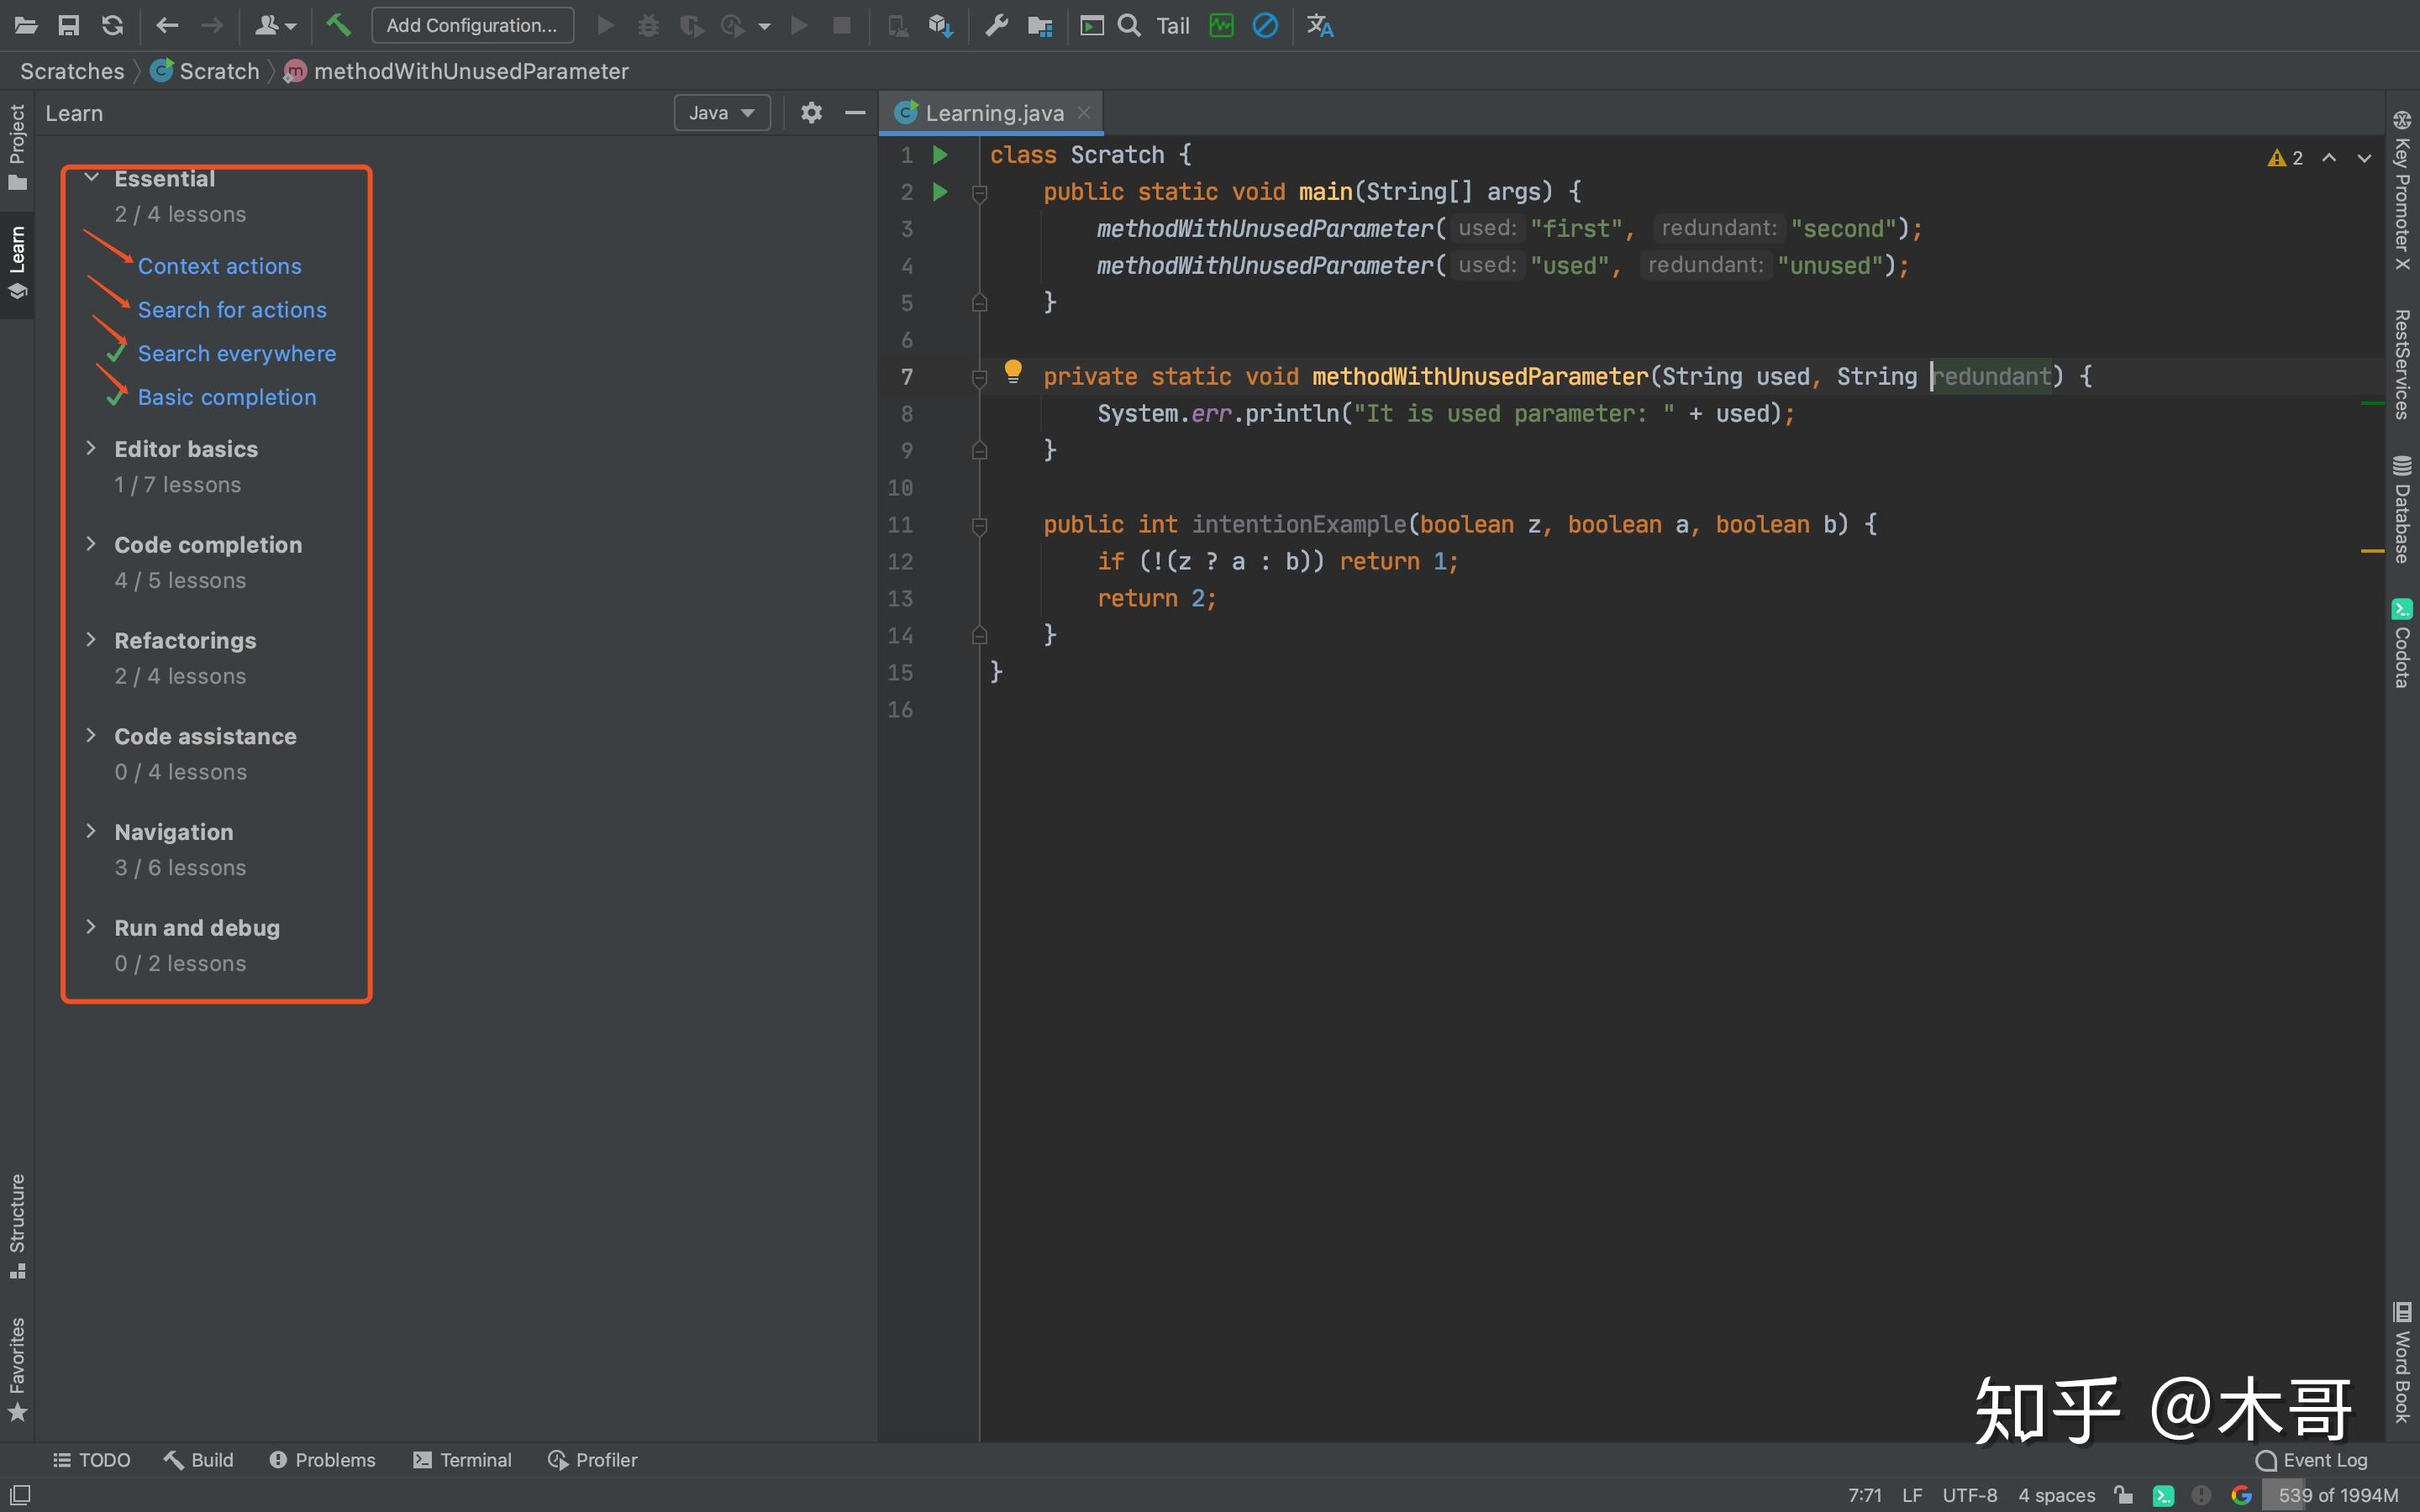
Task: Click the warnings indicator showing 2
Action: tap(2286, 158)
